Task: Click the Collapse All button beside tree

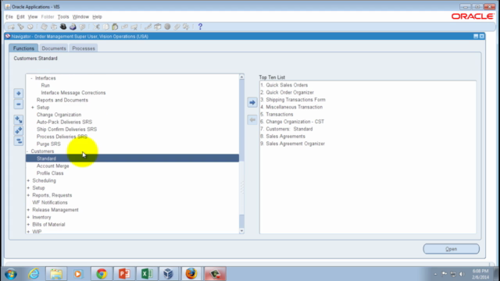Action: coord(19,140)
